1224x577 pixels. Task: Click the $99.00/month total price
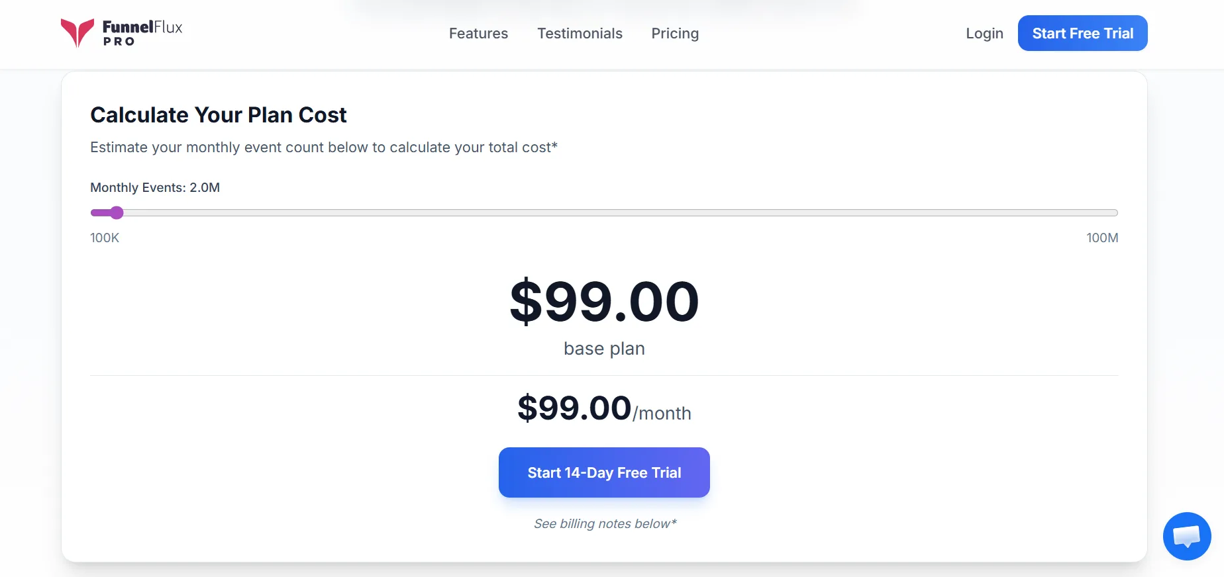click(x=604, y=408)
